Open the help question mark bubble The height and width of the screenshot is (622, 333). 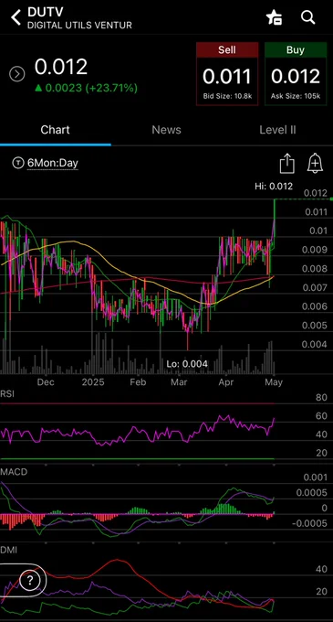coord(30,580)
